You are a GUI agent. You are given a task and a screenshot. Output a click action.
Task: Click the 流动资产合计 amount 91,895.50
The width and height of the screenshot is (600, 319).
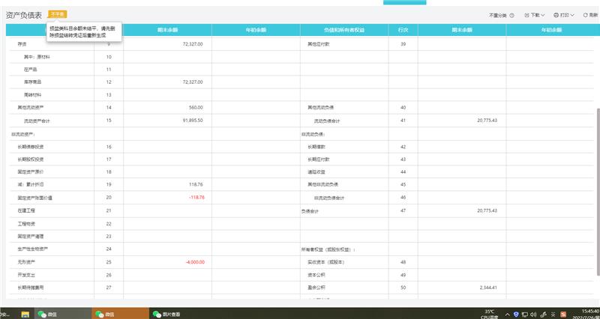click(x=192, y=120)
